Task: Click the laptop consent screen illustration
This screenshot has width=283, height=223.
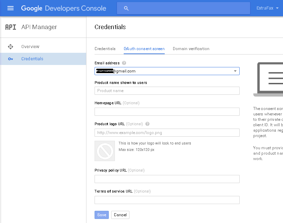Action: [268, 79]
